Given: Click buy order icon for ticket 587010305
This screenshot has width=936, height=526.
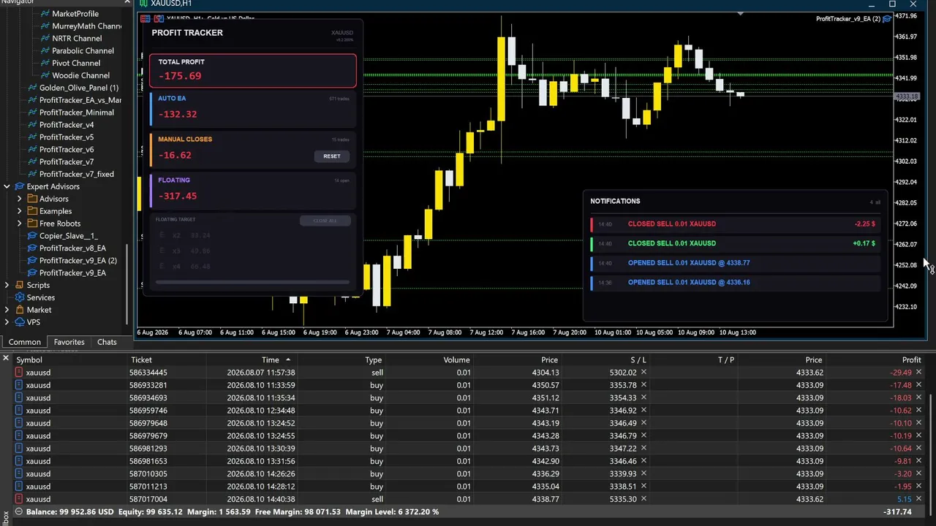Looking at the screenshot, I should 19,473.
